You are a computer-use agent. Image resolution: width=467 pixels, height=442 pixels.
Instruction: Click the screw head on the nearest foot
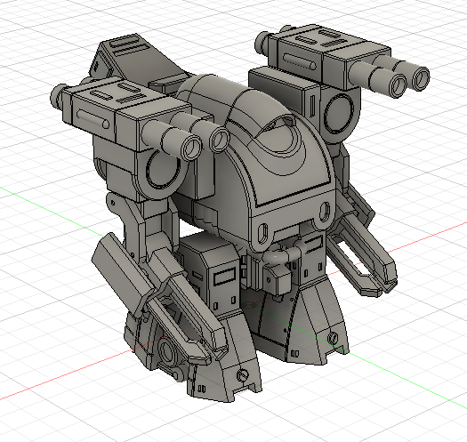pos(243,375)
